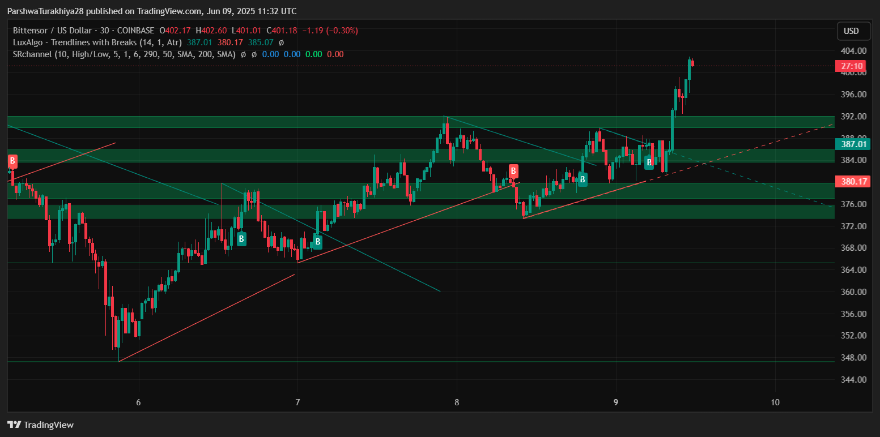880x437 pixels.
Task: Click the red 380.17 price axis label
Action: point(853,182)
